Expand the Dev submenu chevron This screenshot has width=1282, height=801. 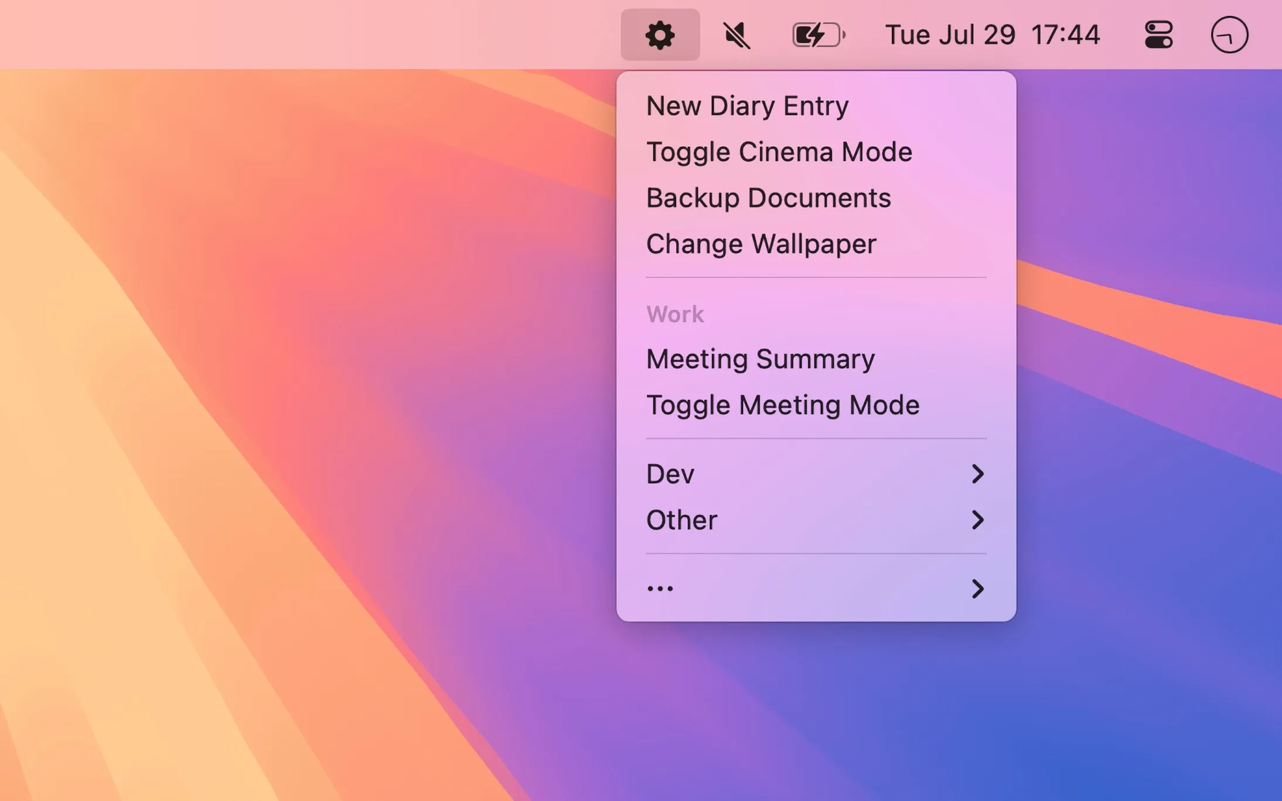tap(977, 474)
